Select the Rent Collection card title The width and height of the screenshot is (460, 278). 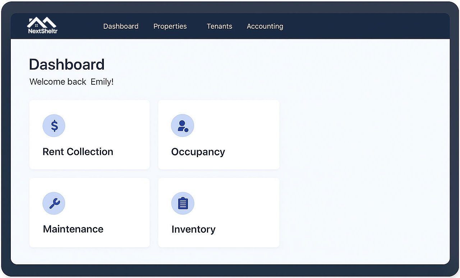pyautogui.click(x=78, y=152)
